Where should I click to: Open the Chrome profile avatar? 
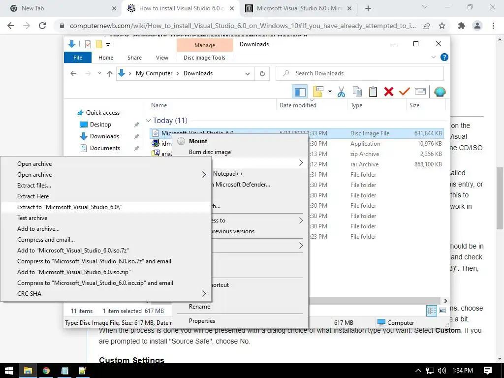pyautogui.click(x=477, y=26)
